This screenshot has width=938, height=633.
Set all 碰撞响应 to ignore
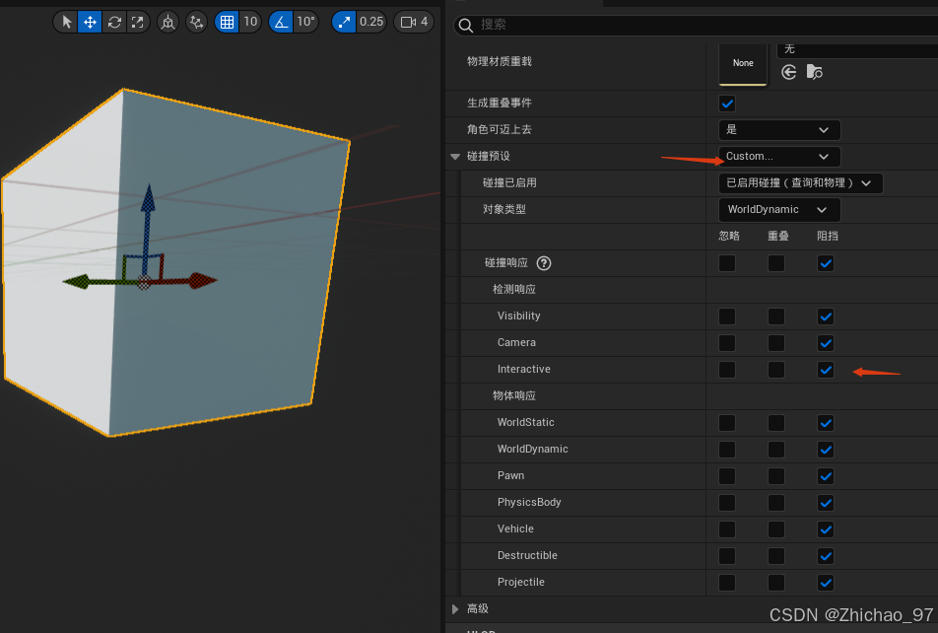[x=727, y=263]
